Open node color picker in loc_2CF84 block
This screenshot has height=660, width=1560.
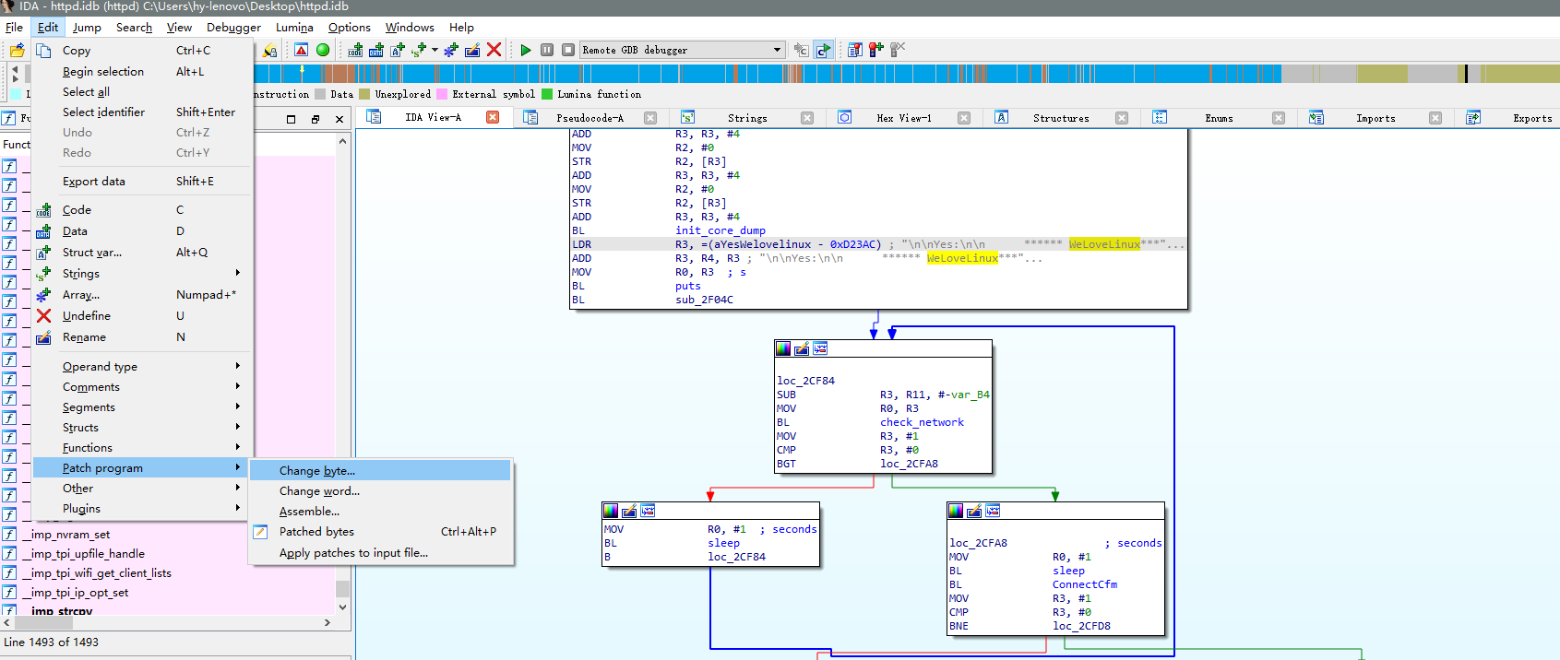(x=783, y=348)
